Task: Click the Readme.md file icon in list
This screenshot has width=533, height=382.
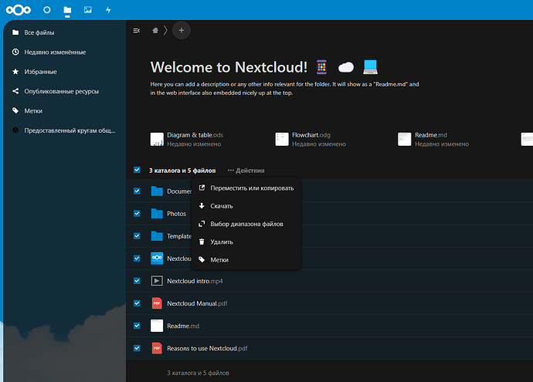Action: point(157,326)
